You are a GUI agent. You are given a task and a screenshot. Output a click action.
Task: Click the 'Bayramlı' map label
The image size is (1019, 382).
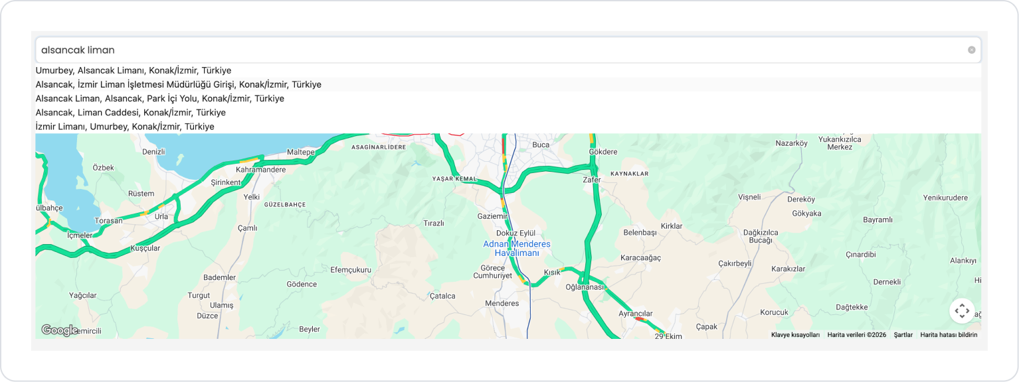[x=878, y=220]
